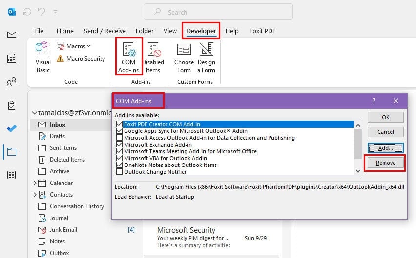Image resolution: width=416 pixels, height=258 pixels.
Task: Switch to the View tab
Action: [x=170, y=31]
